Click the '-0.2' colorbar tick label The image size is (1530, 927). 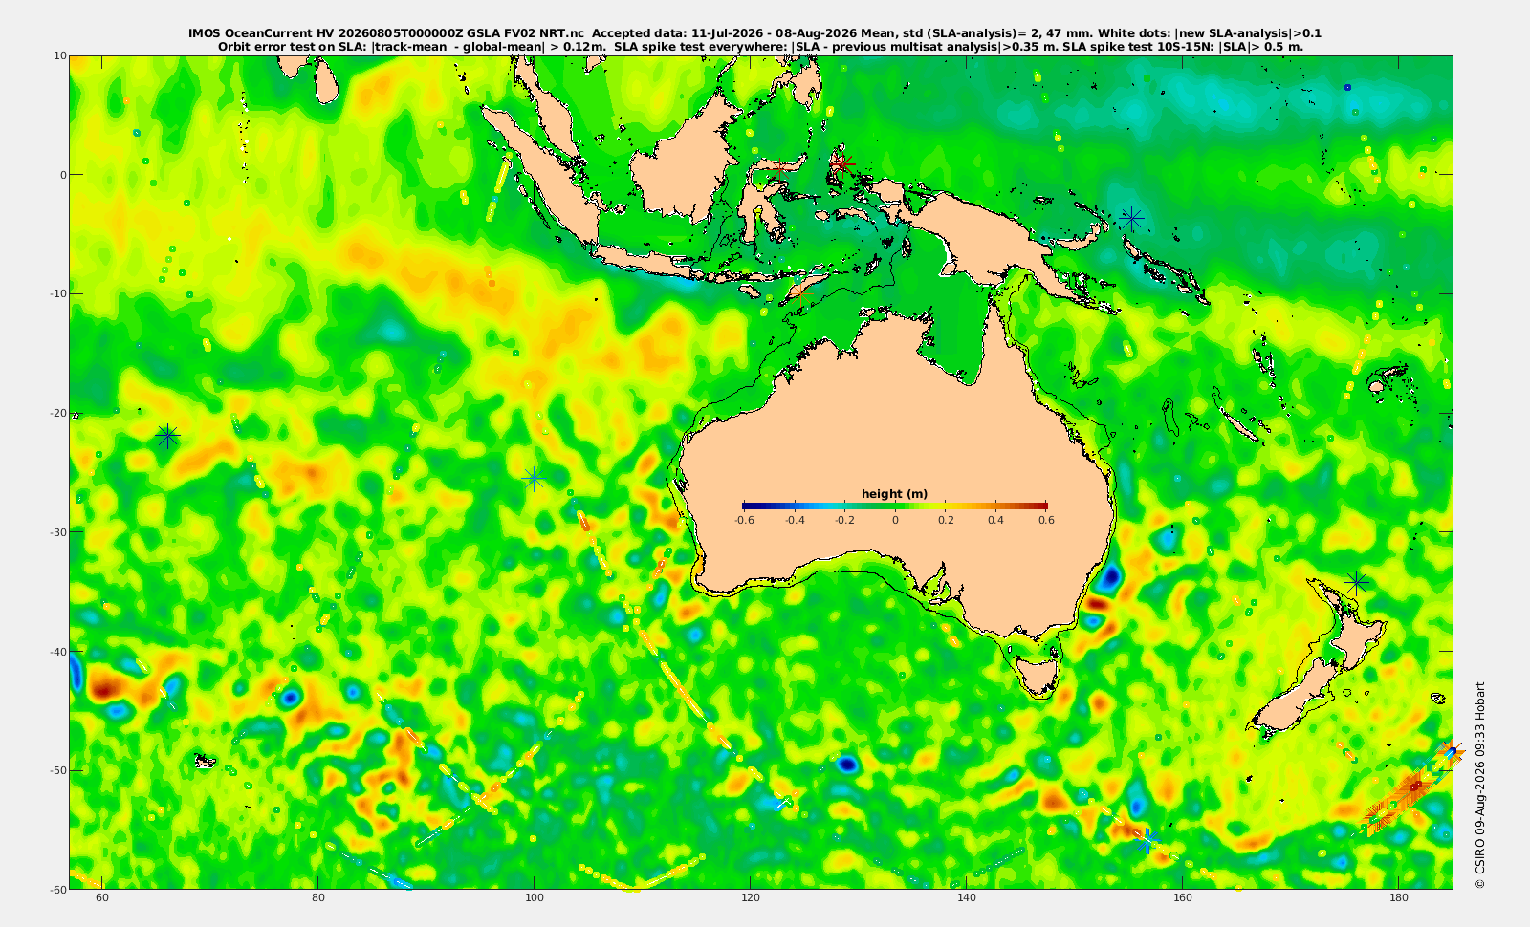coord(844,520)
